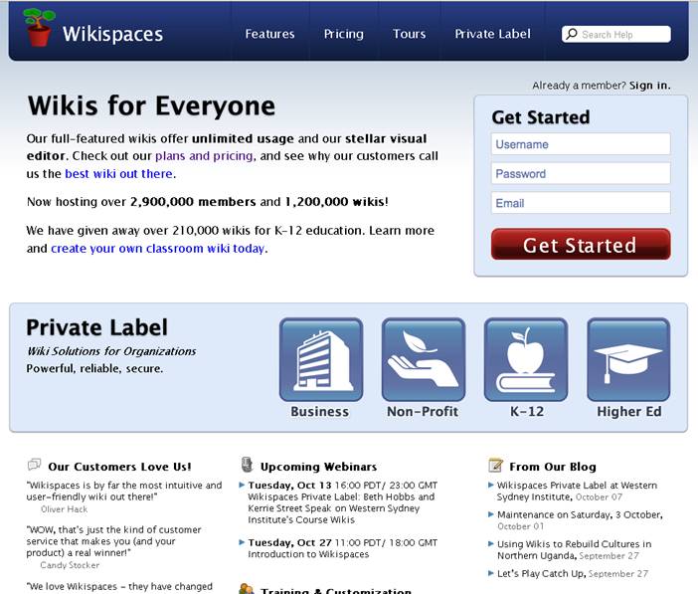This screenshot has height=594, width=698.
Task: Follow the Sign in link
Action: (649, 86)
